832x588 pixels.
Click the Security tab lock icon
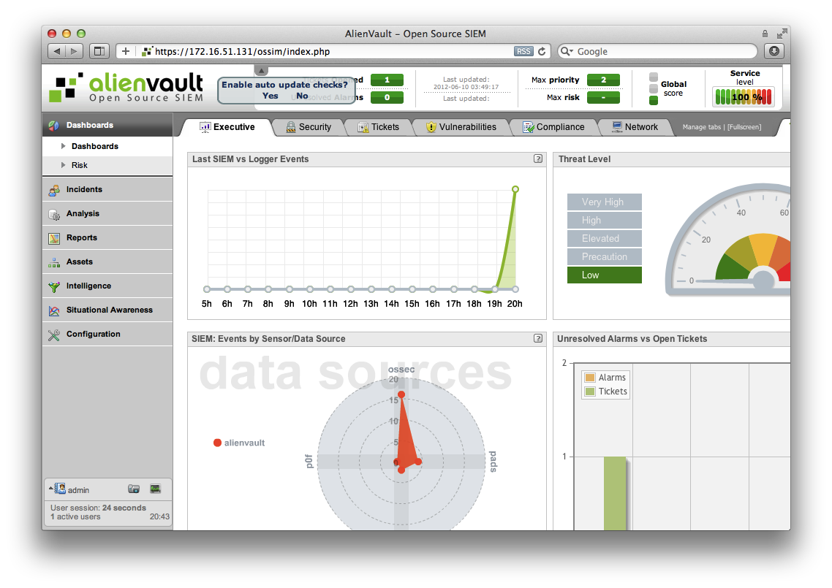291,127
